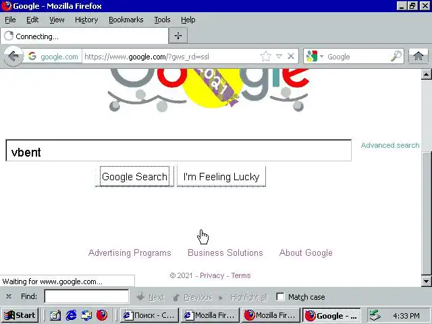Click Find Next button
The image size is (432, 324).
[x=151, y=297]
